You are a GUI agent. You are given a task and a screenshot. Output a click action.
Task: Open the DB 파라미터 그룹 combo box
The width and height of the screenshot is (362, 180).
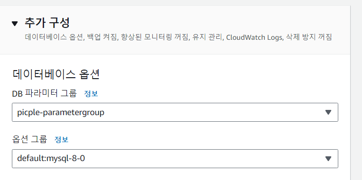point(175,112)
